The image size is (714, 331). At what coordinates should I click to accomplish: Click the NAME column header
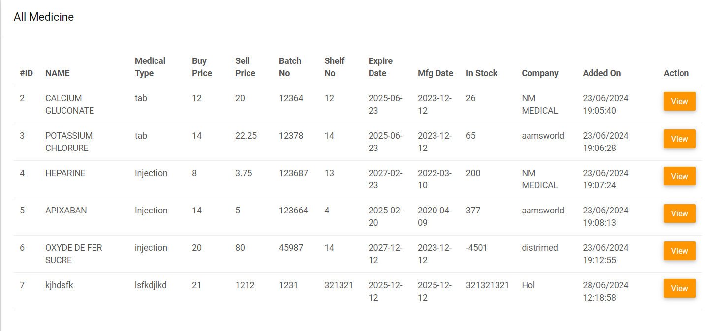click(58, 73)
